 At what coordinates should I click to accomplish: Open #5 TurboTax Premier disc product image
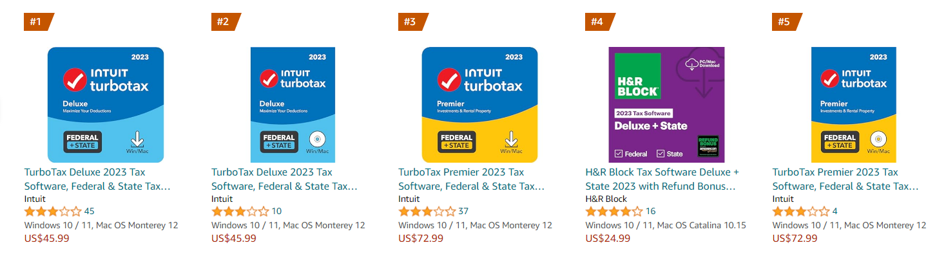pos(853,105)
